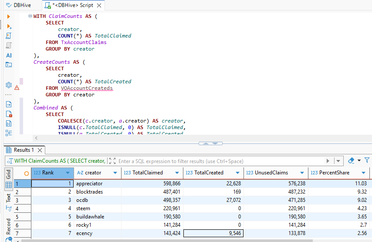Click the error warning marker in the gutter
Screen dimensions: 372x242
[x=17, y=88]
